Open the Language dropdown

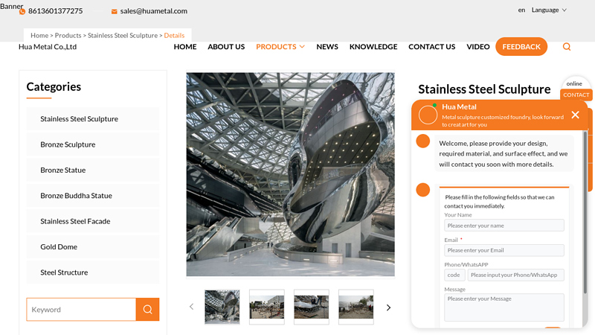click(549, 10)
